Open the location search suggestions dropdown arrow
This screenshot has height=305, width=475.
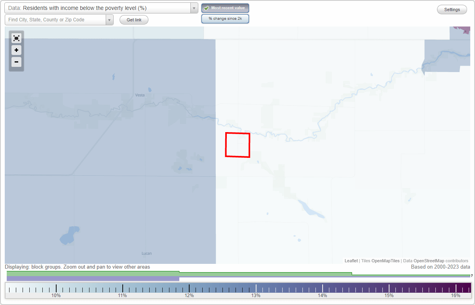[x=110, y=19]
